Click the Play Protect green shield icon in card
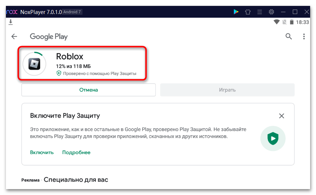The image size is (316, 195). pyautogui.click(x=273, y=139)
